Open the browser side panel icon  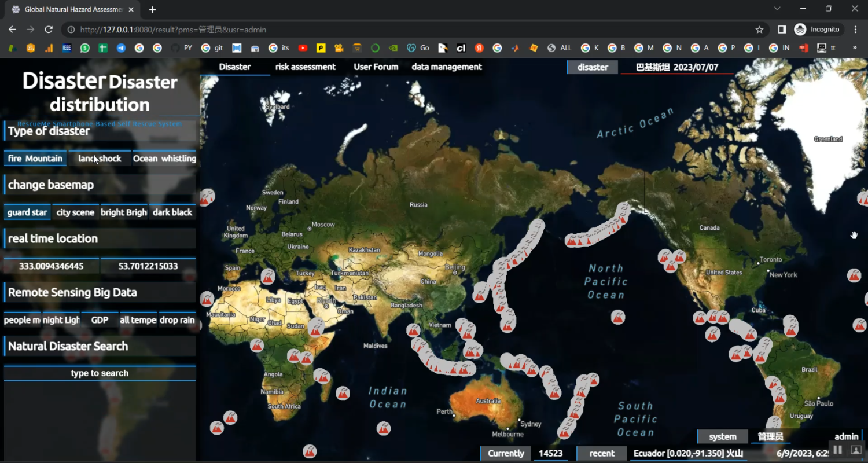pos(782,30)
